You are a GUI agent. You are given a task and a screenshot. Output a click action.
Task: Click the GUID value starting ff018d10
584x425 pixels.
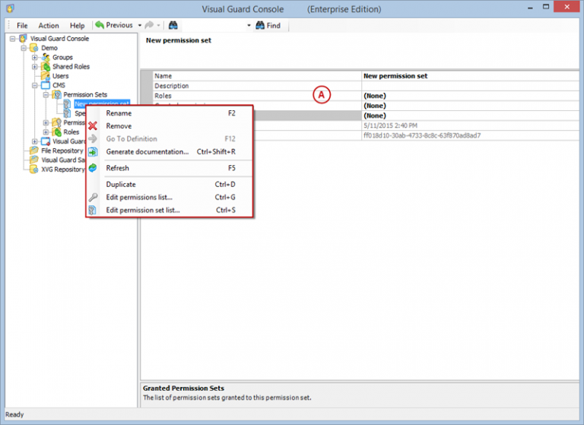click(422, 135)
